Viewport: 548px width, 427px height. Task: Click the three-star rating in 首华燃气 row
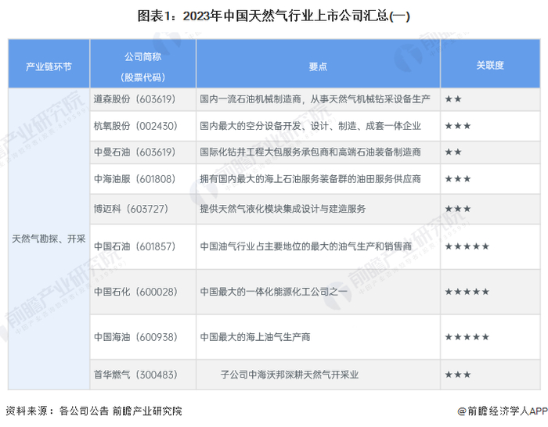[458, 375]
